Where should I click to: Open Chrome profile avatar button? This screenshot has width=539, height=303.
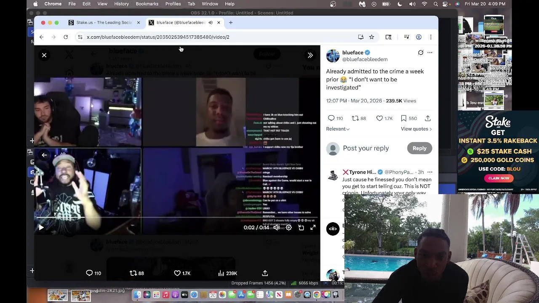419,37
